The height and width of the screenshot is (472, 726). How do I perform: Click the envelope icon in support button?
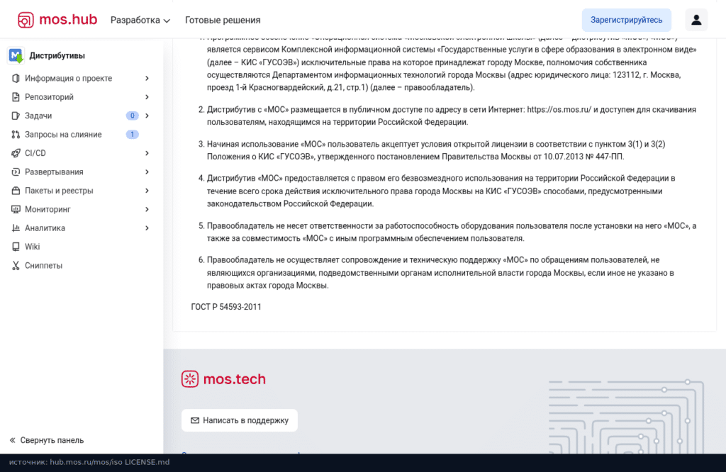195,420
